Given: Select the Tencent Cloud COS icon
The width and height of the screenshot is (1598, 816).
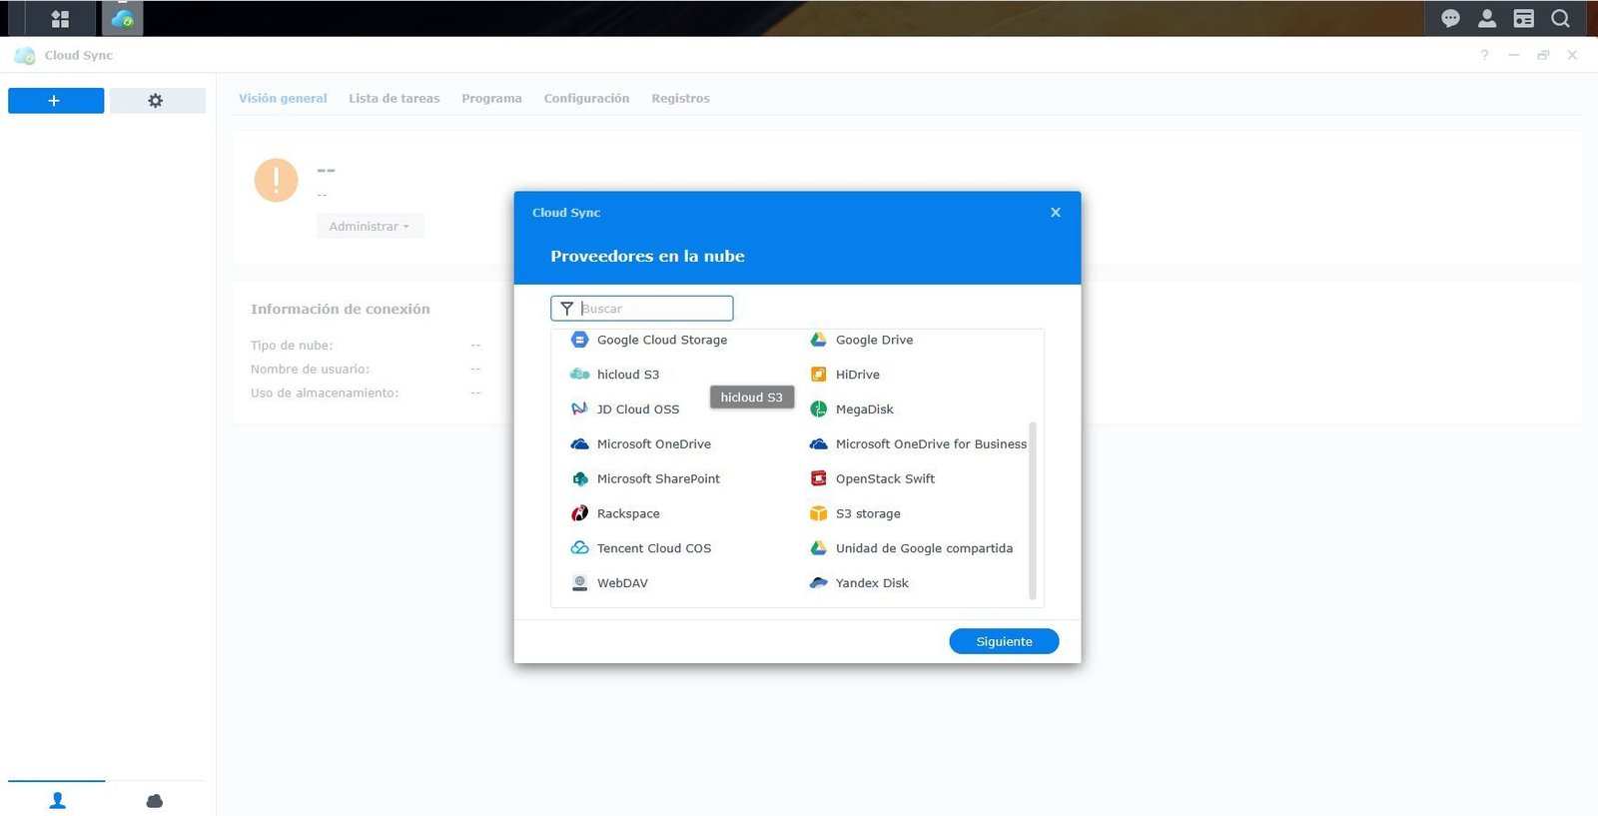Looking at the screenshot, I should point(579,548).
